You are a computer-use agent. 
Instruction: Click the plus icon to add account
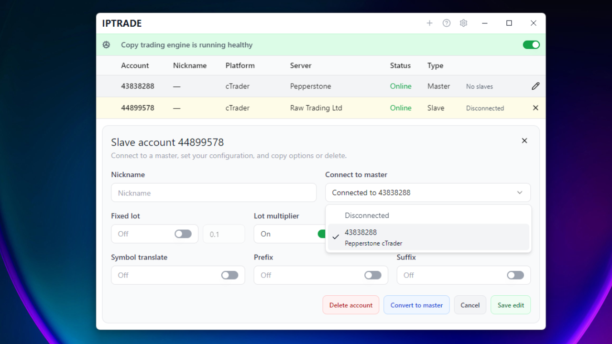[429, 23]
